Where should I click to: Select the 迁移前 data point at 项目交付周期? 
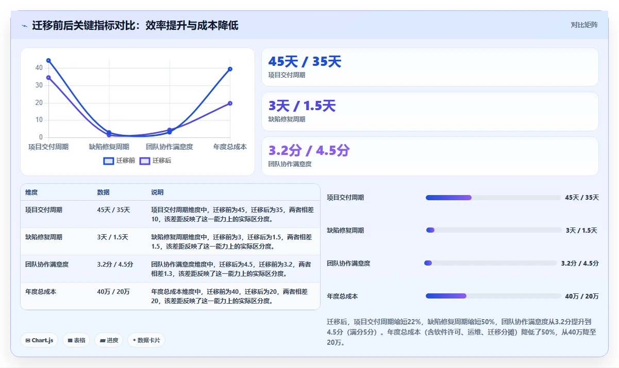coord(48,60)
